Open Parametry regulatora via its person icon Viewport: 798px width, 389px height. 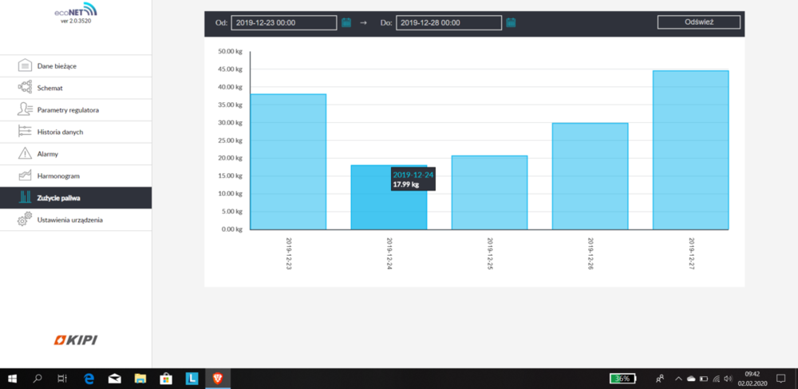[25, 109]
